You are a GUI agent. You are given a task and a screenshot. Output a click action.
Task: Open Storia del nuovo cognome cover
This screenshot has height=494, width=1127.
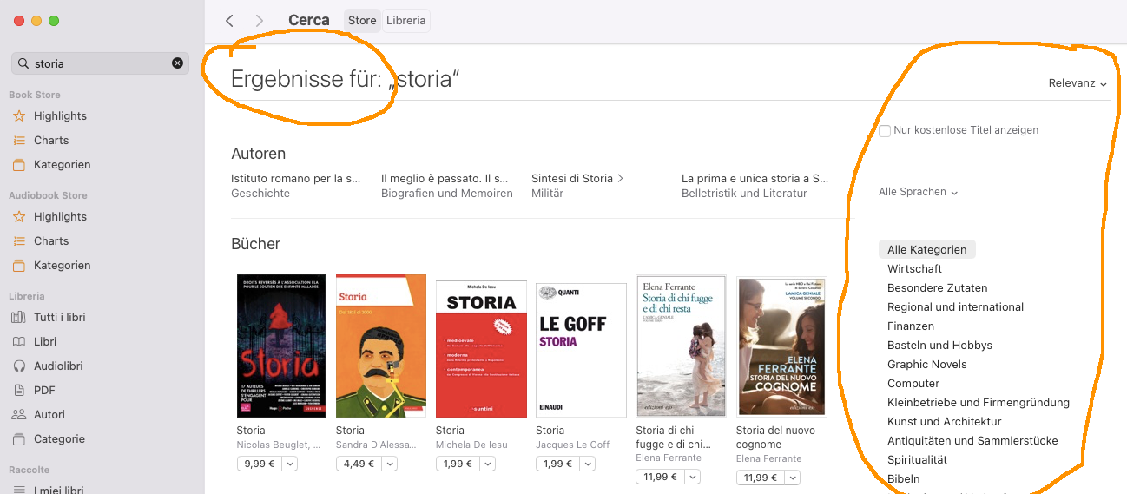[x=781, y=346]
